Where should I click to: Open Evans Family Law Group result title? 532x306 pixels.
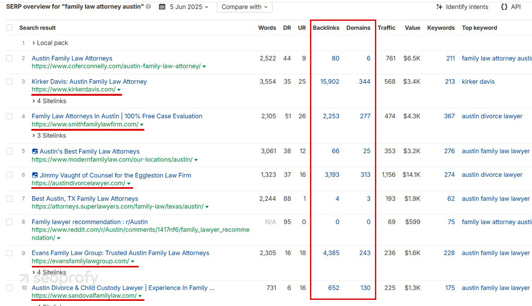120,253
